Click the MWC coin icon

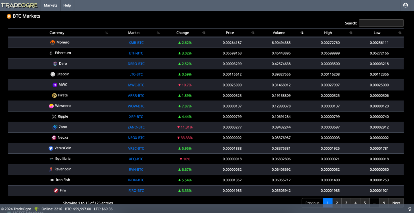click(55, 85)
